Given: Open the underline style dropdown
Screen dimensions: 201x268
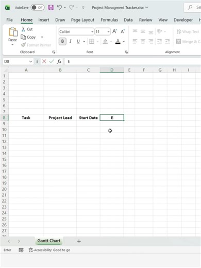Looking at the screenshot, I should click(x=84, y=41).
